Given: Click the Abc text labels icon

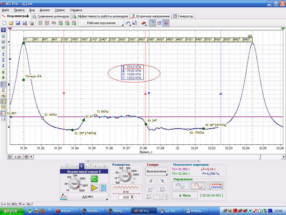Looking at the screenshot, I should (x=3, y=96).
